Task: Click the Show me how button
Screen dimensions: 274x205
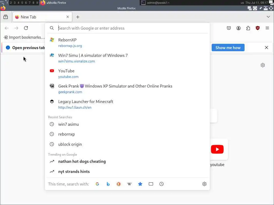Action: [228, 48]
